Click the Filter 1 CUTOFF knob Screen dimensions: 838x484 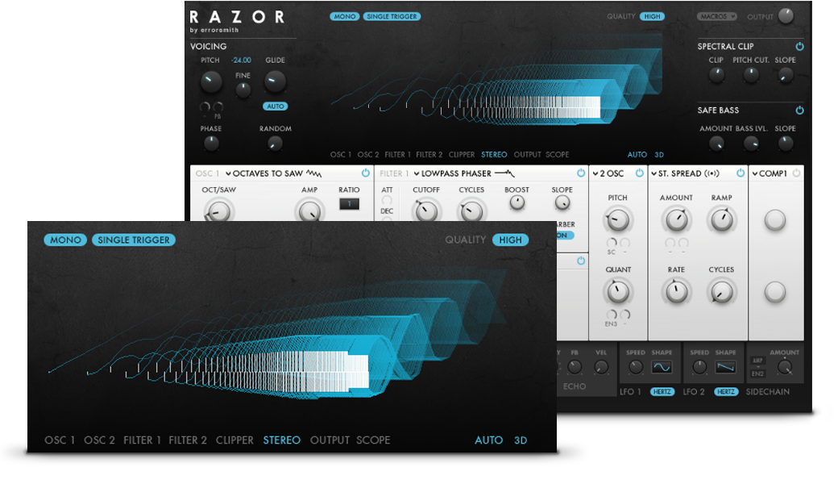pyautogui.click(x=426, y=211)
